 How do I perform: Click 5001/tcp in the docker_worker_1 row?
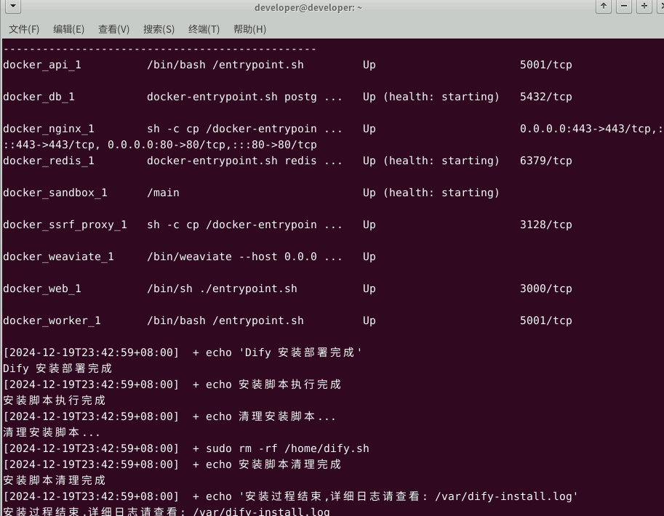(546, 321)
